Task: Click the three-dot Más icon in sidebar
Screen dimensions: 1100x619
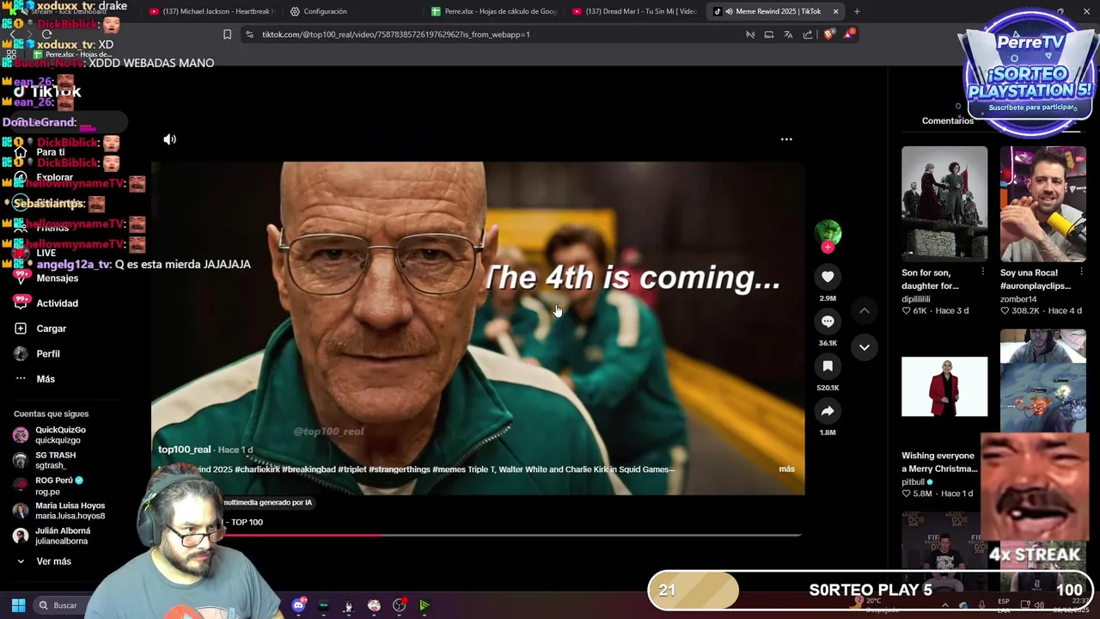Action: 21,379
